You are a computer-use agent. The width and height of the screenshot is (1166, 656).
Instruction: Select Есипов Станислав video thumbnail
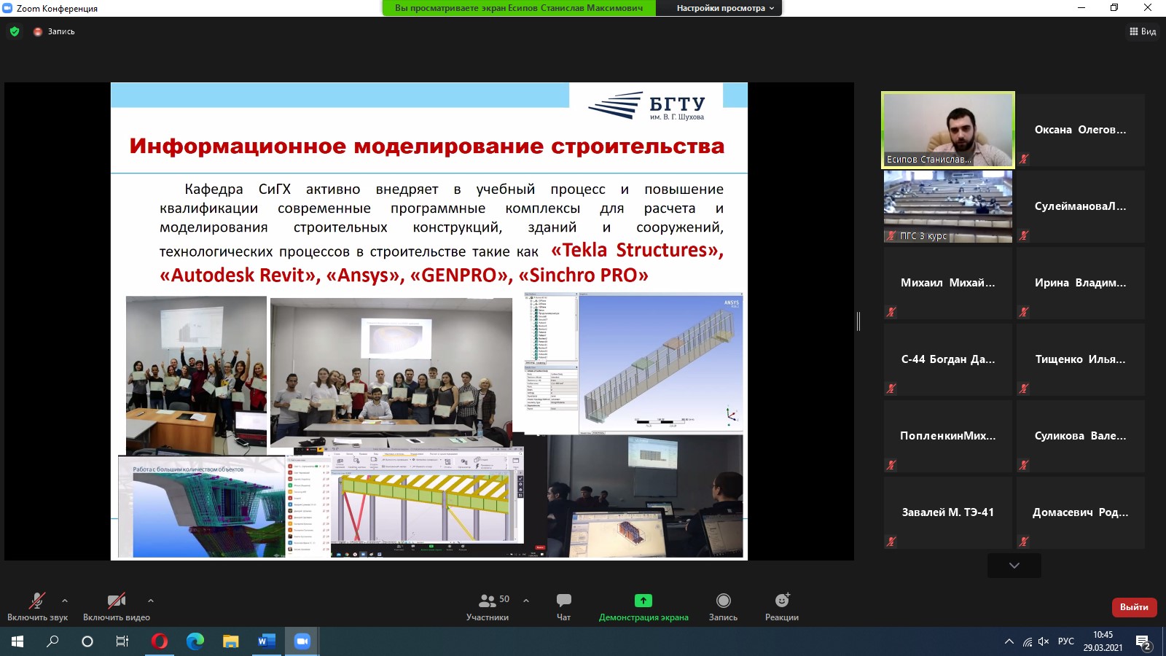click(x=948, y=130)
